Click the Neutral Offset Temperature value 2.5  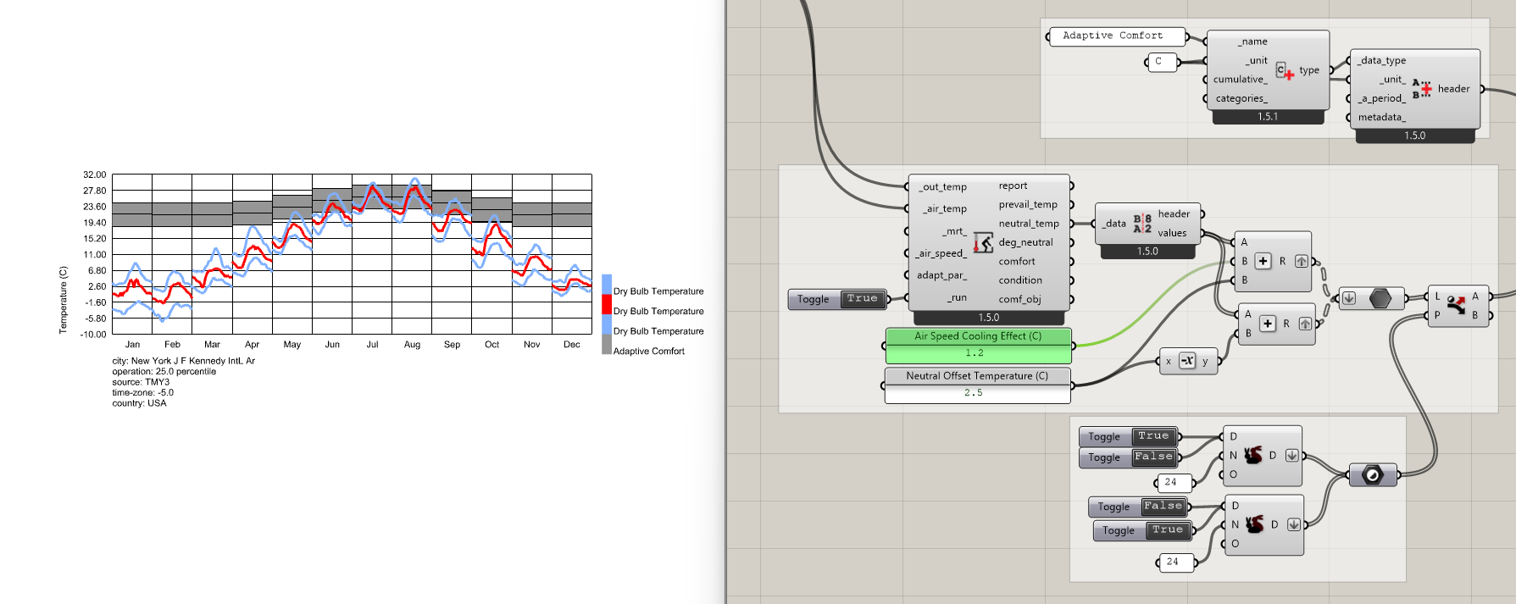pyautogui.click(x=974, y=393)
